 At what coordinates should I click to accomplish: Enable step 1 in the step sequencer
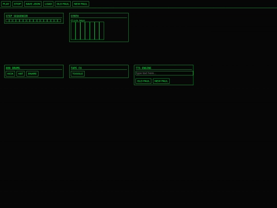click(x=7, y=21)
